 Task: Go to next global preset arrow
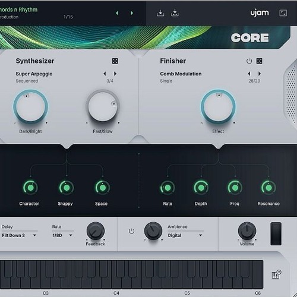[132, 13]
